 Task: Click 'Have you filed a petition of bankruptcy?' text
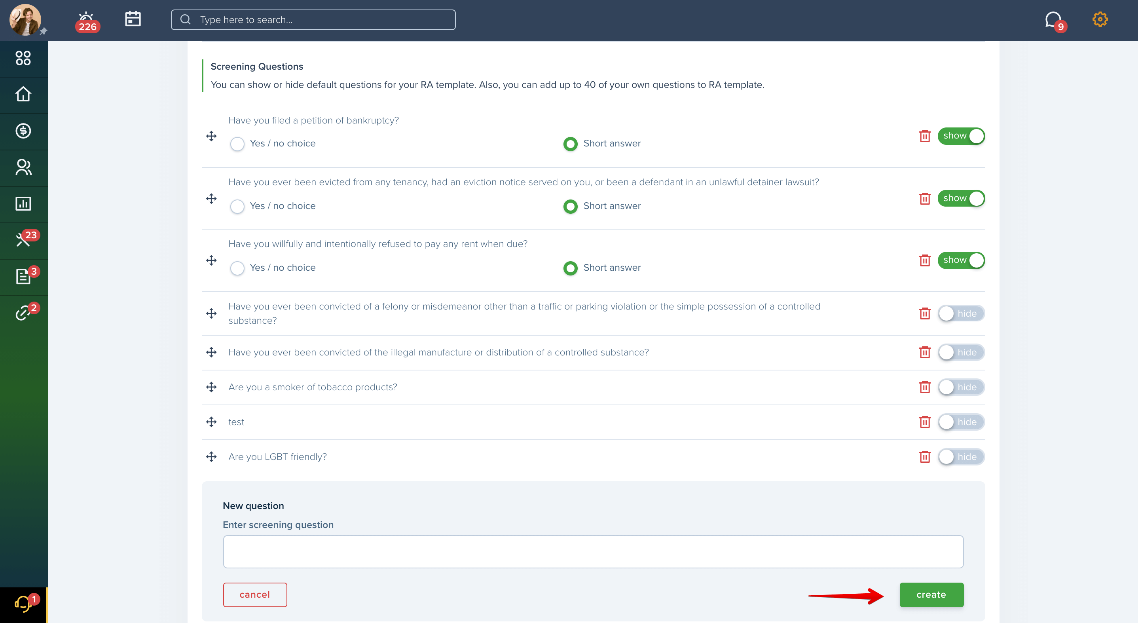(314, 120)
